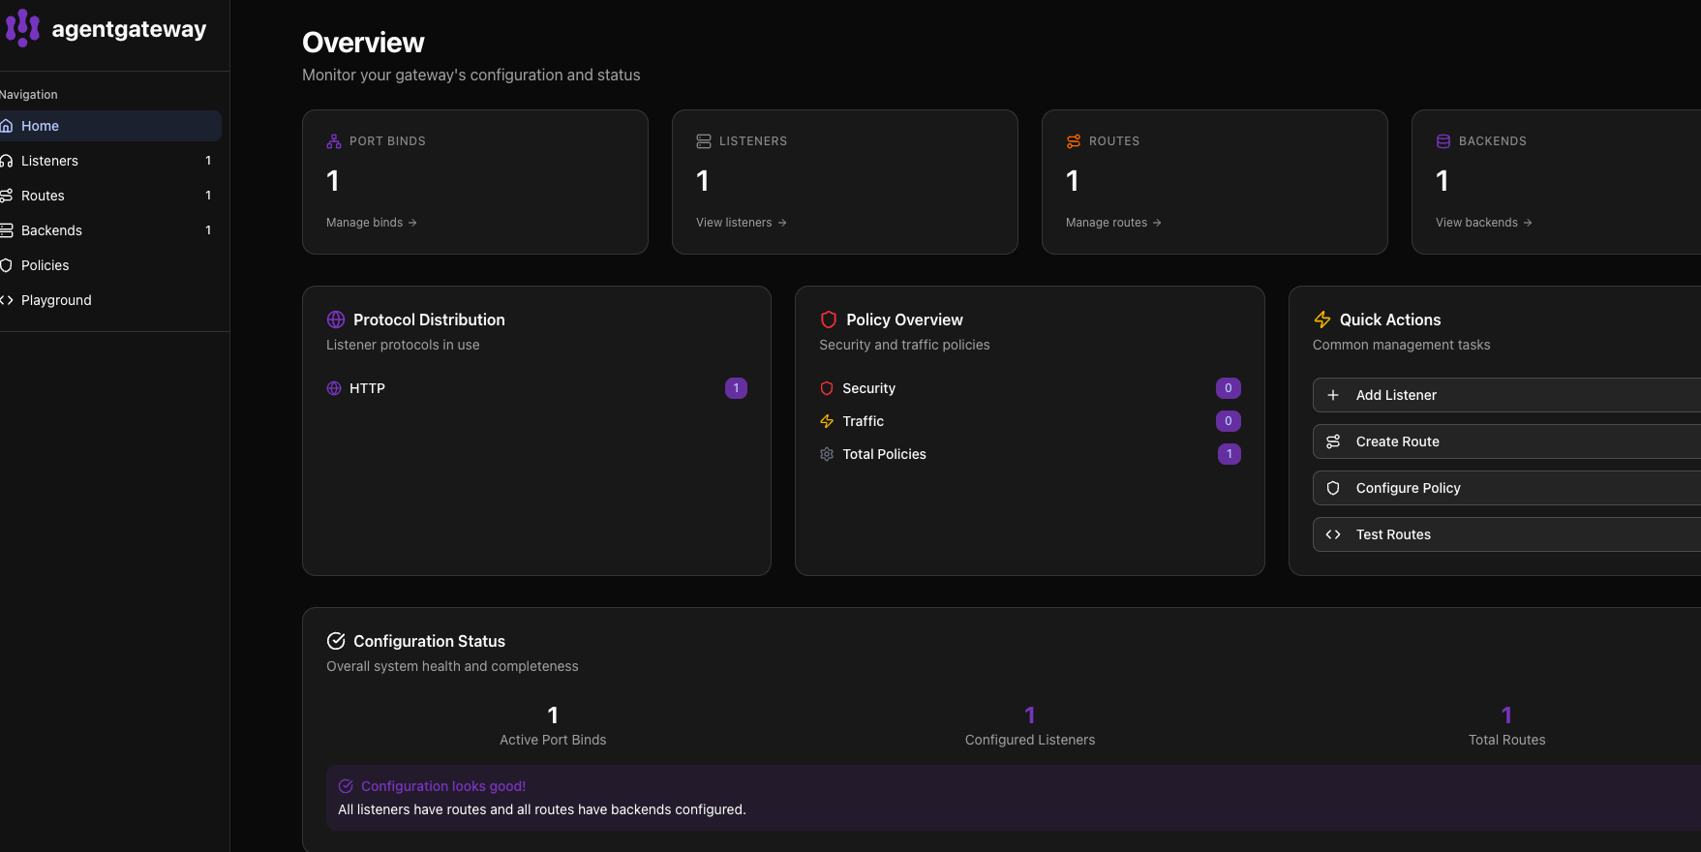Click the Listeners headset icon in sidebar

coord(6,161)
